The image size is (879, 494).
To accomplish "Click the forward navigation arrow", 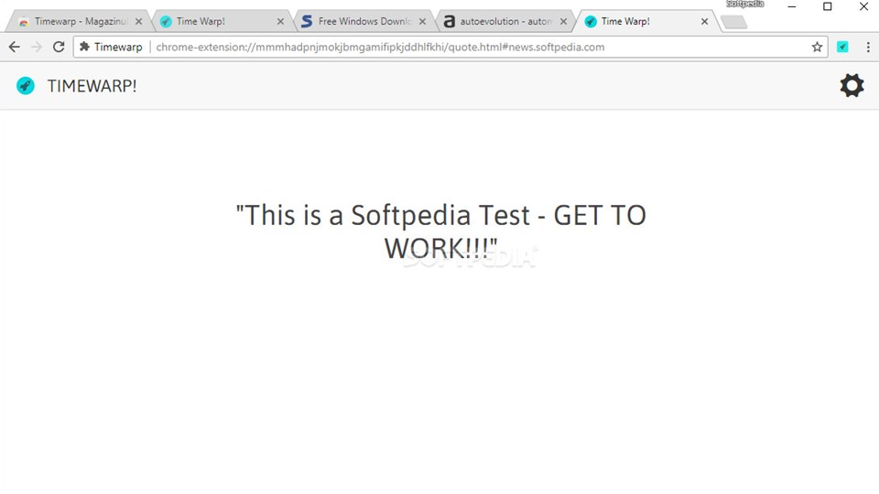I will tap(37, 47).
